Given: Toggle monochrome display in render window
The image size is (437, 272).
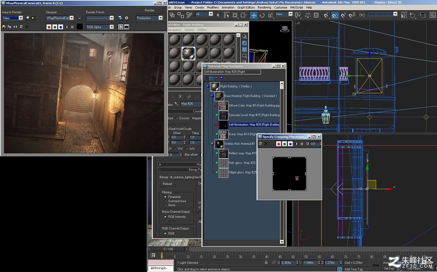Looking at the screenshot, I should (x=72, y=27).
